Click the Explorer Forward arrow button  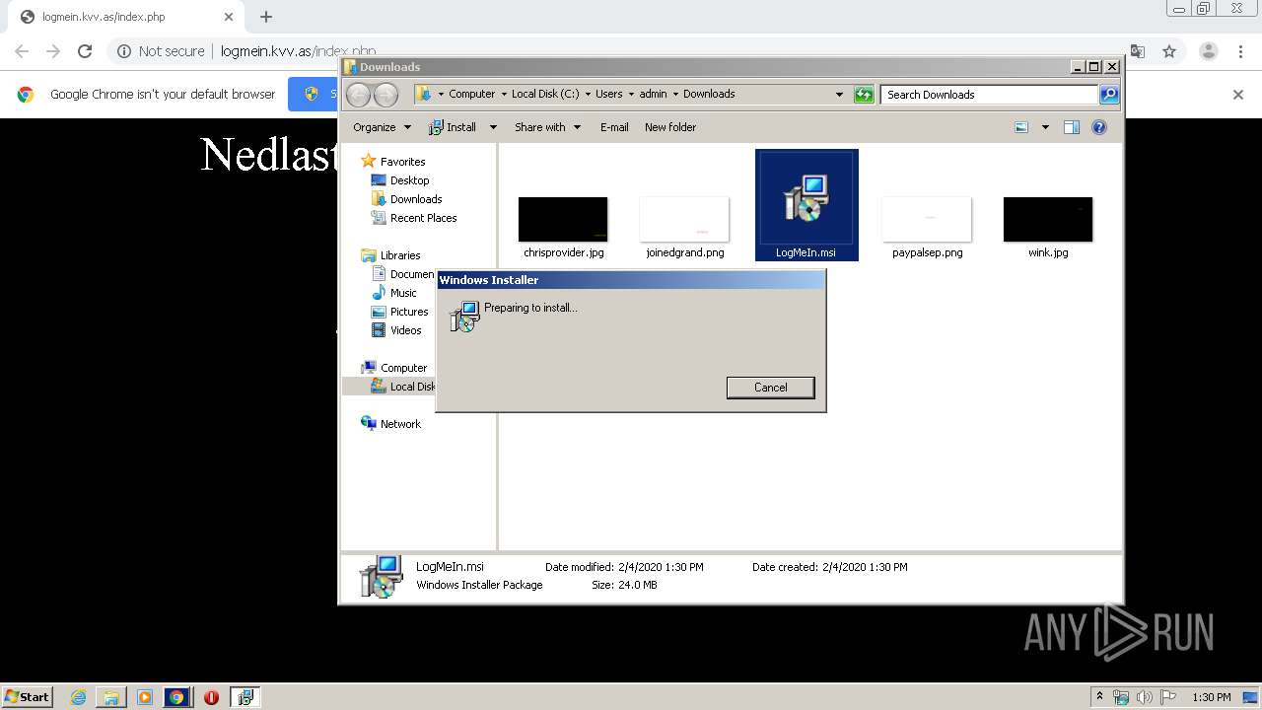[386, 95]
